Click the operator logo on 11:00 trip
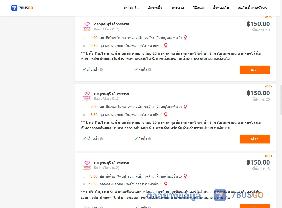Viewport: 282px width, 208px height. point(87,27)
